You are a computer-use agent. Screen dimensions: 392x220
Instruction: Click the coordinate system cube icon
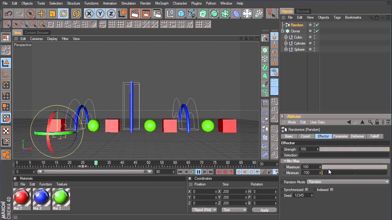tap(123, 13)
